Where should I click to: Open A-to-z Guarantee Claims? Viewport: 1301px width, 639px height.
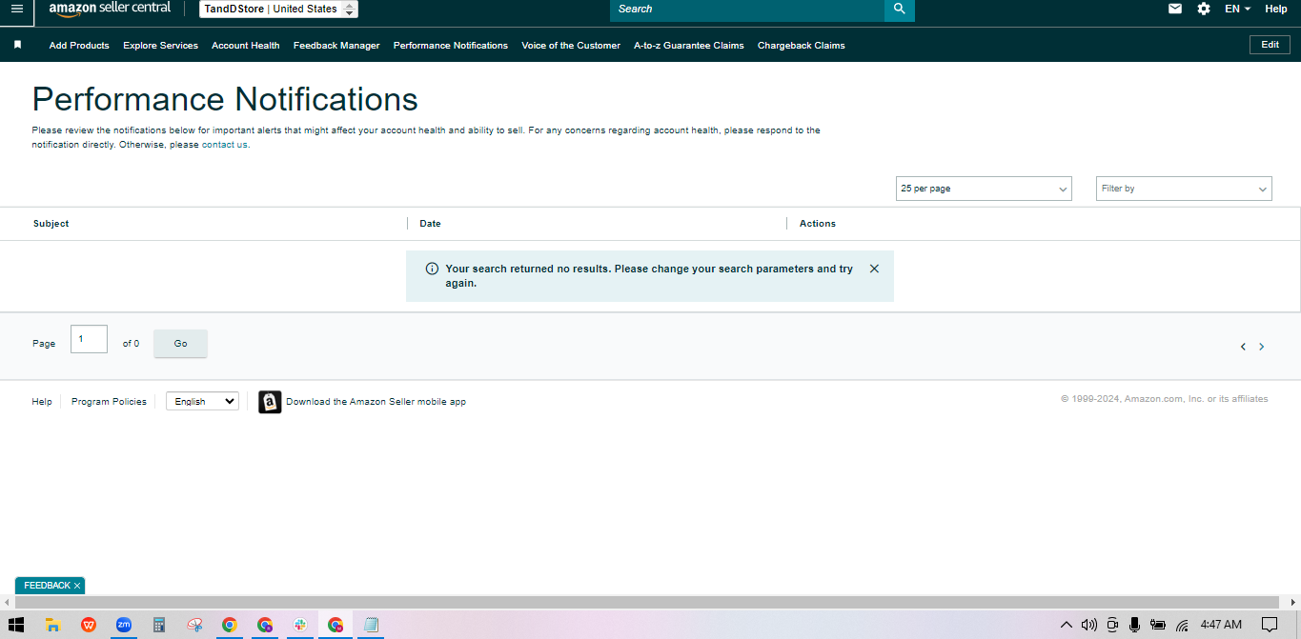coord(689,46)
